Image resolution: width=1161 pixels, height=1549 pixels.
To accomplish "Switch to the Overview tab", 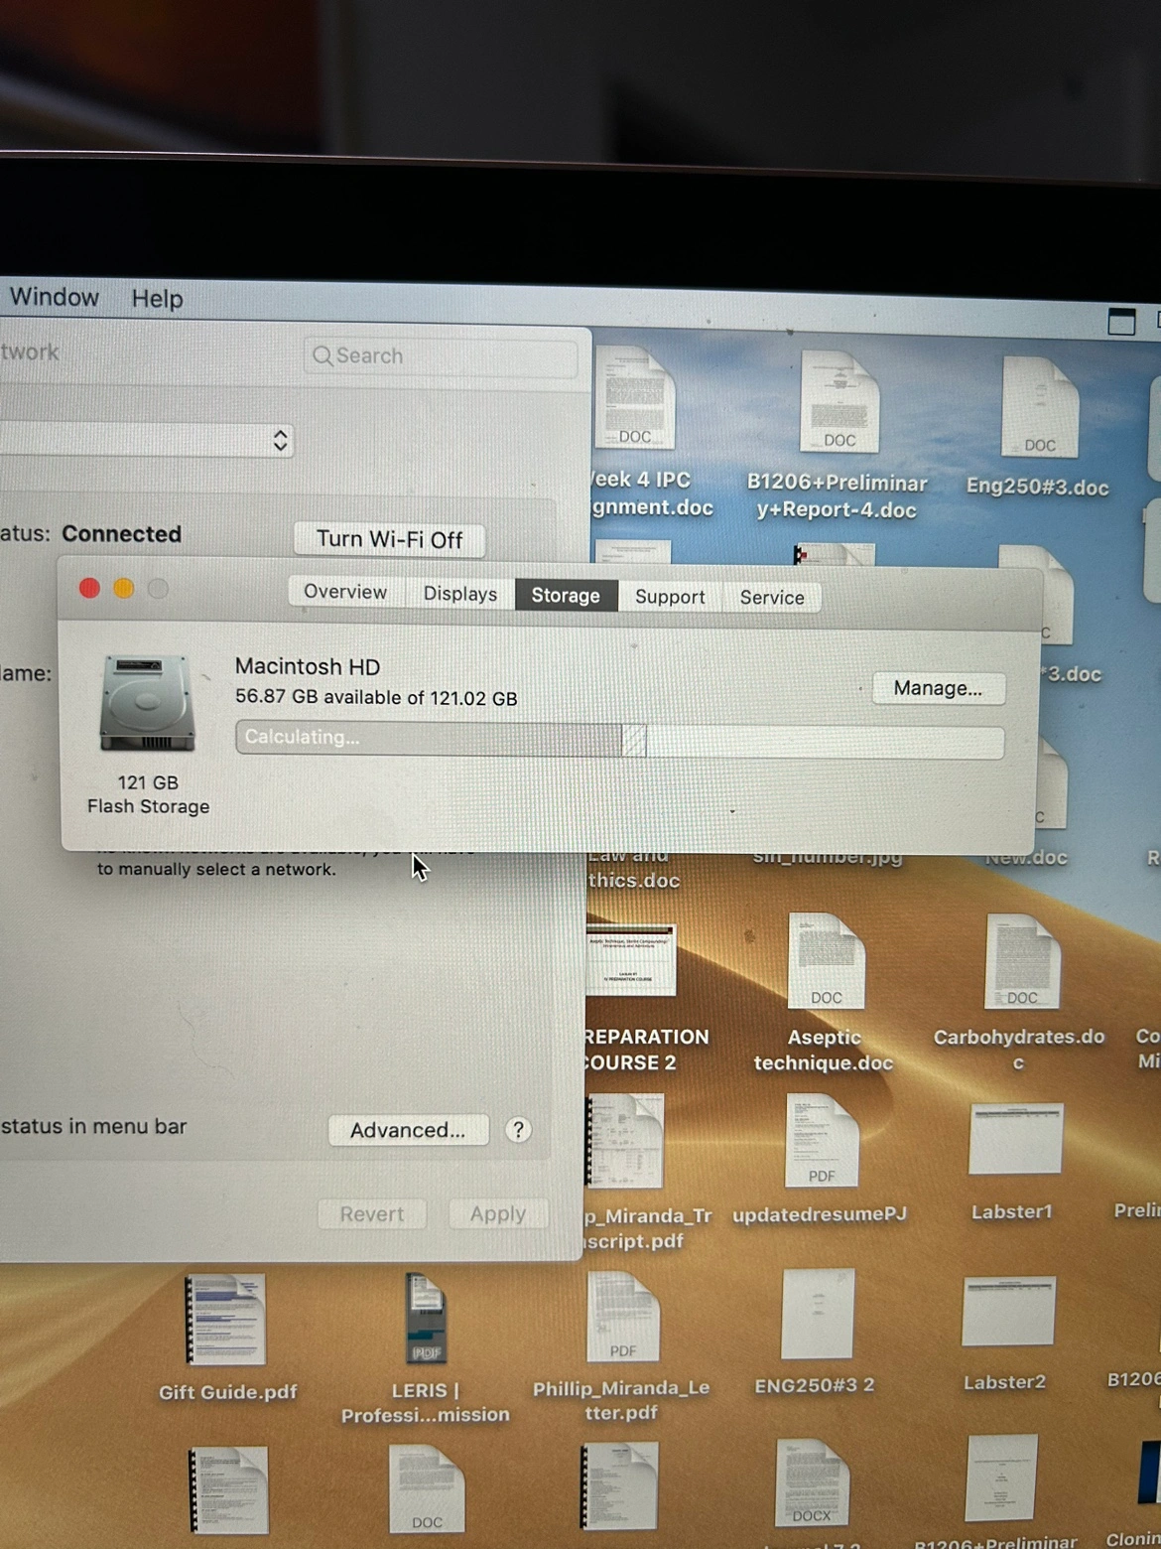I will (344, 592).
